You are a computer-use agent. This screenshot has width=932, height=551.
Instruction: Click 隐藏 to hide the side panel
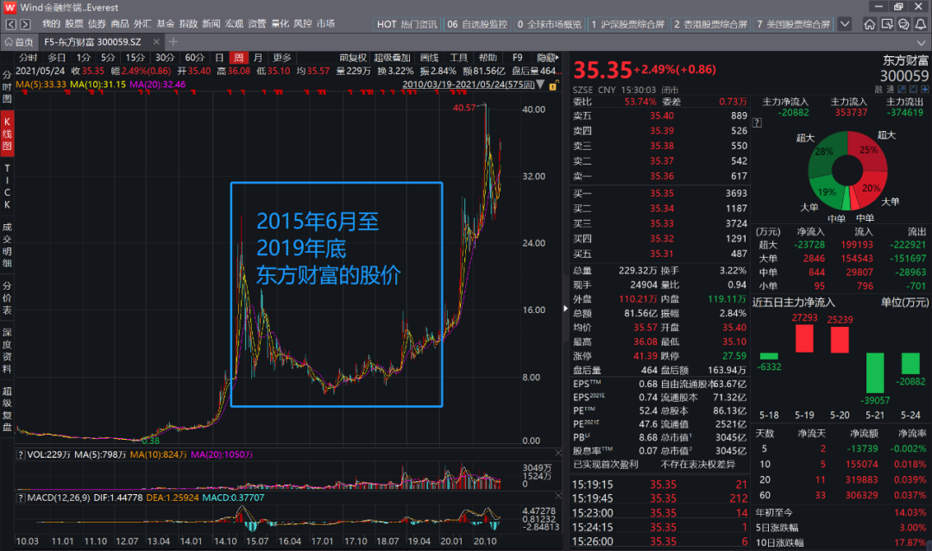tap(547, 58)
